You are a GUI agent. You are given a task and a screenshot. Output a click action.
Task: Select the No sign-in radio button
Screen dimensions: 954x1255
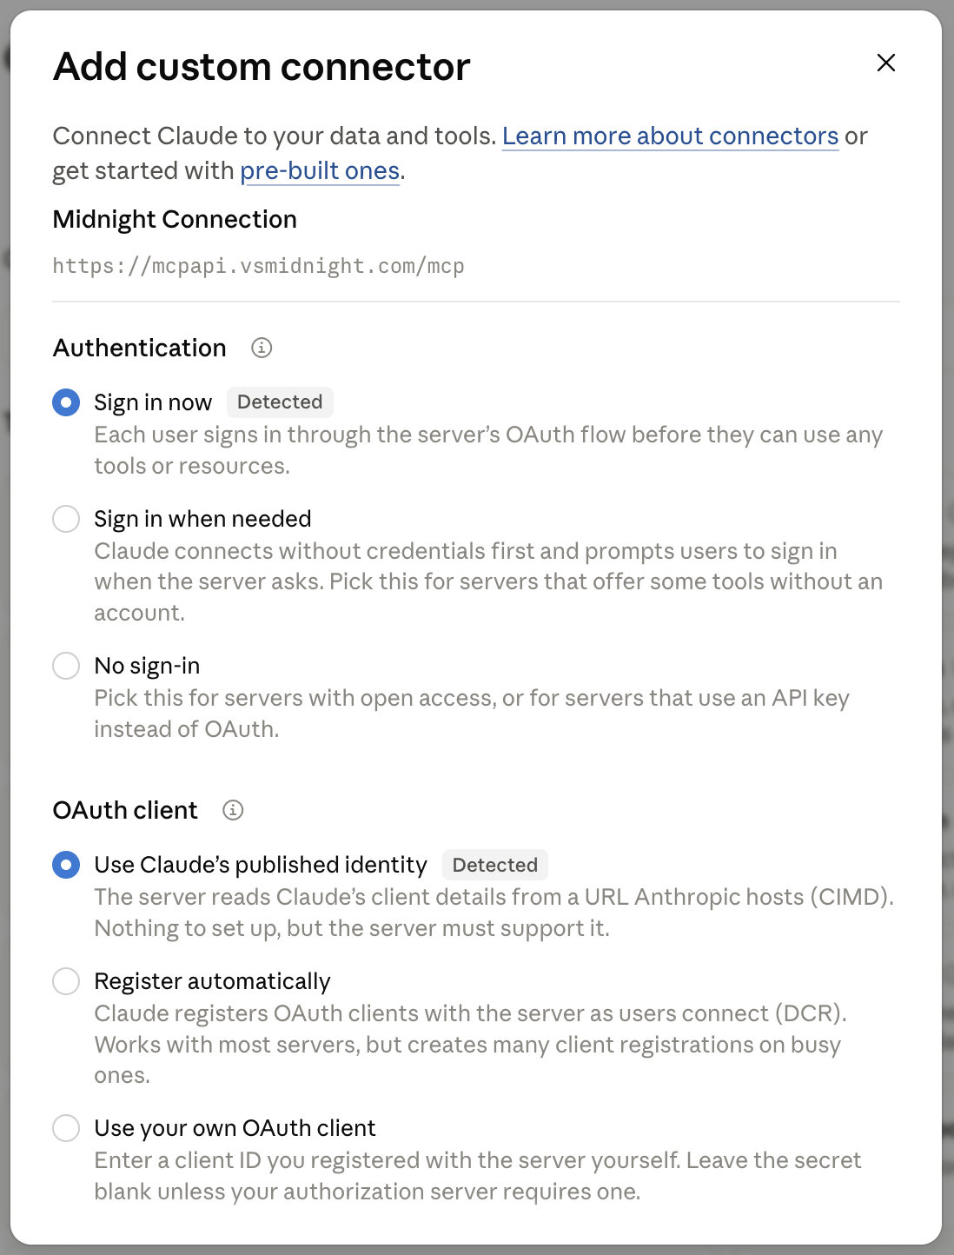point(66,666)
